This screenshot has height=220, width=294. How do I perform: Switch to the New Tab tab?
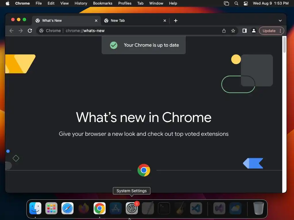135,21
